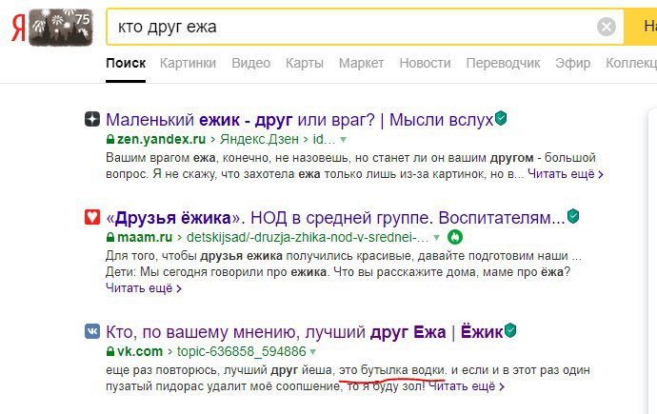Open the Карты tab
Viewport: 657px width, 414px height.
305,63
